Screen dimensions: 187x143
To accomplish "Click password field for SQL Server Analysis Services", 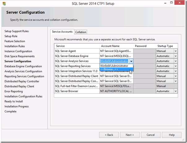I will point(144,61).
